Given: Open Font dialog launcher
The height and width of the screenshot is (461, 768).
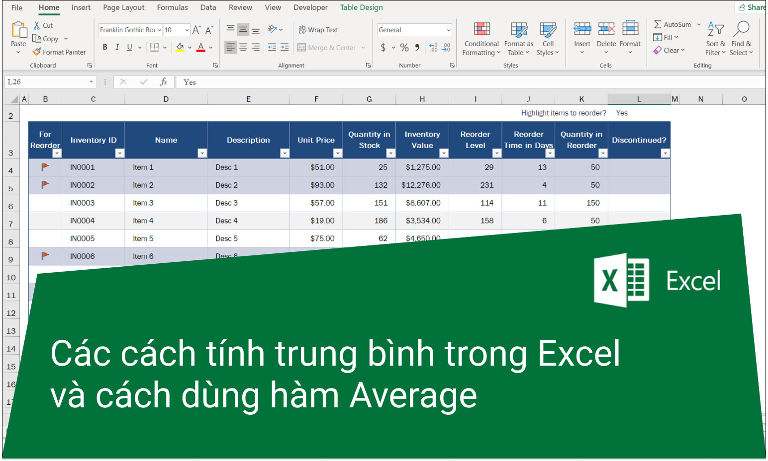Looking at the screenshot, I should pos(215,65).
